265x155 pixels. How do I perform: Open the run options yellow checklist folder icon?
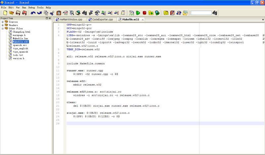[151, 13]
